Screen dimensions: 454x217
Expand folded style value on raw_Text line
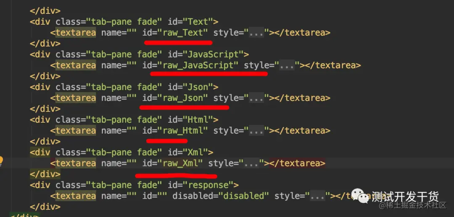coord(256,33)
